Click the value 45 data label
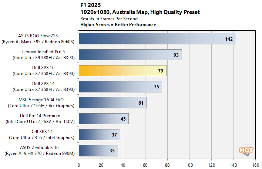The height and width of the screenshot is (169, 262). (123, 119)
